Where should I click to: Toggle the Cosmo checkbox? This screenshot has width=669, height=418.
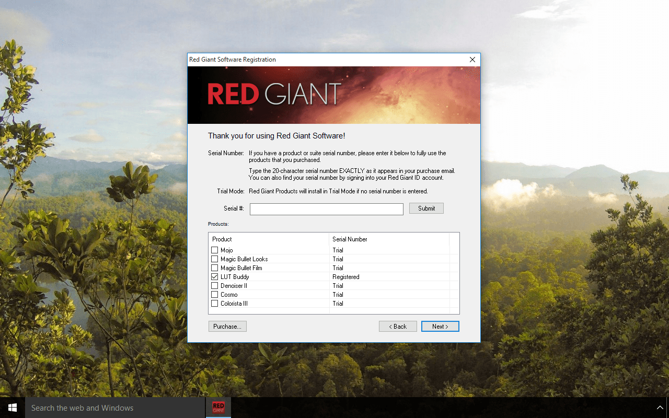pyautogui.click(x=214, y=295)
